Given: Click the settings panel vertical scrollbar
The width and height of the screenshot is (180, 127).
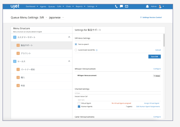Looking at the screenshot, I should pyautogui.click(x=164, y=40).
